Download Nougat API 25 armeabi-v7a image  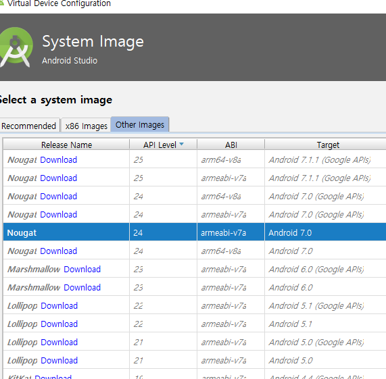tap(59, 178)
